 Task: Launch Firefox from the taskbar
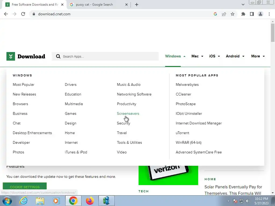(90, 201)
